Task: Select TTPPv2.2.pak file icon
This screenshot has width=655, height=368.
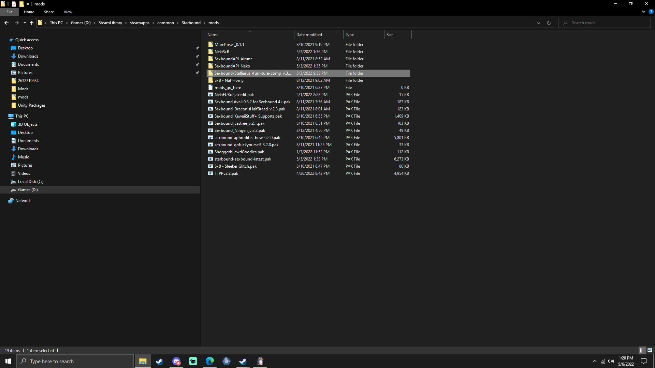Action: 210,173
